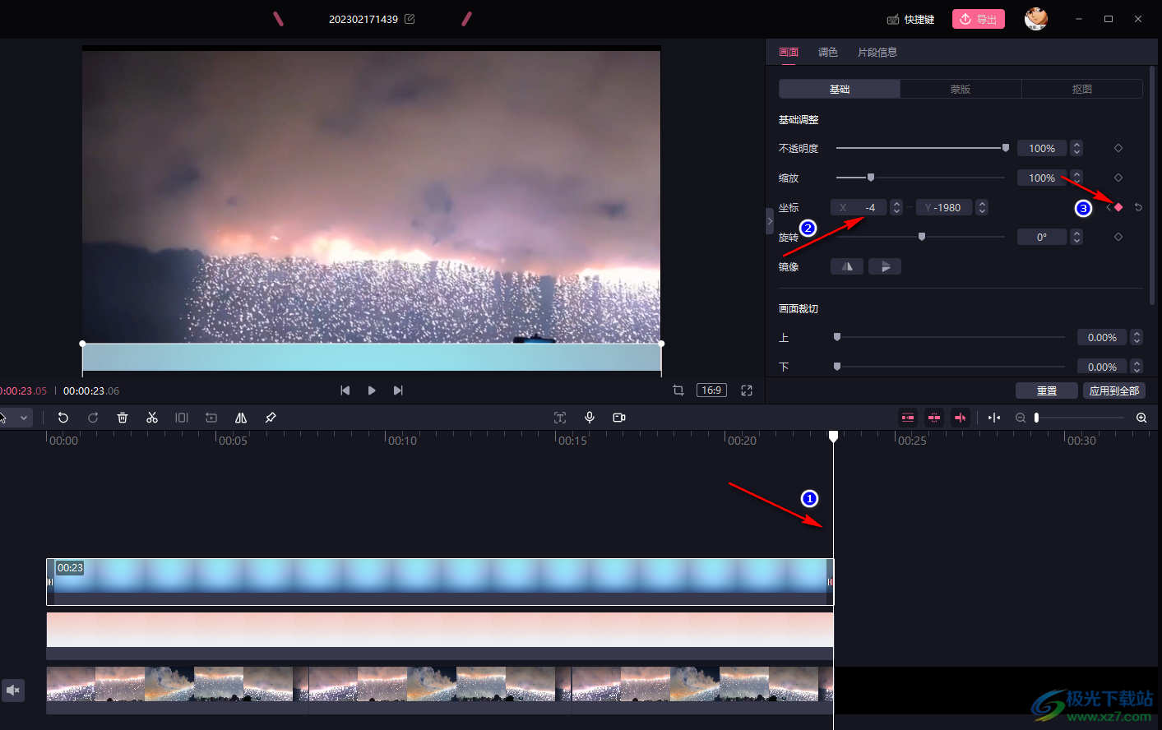Viewport: 1162px width, 730px height.
Task: Adjust the top crop slider
Action: click(x=950, y=337)
